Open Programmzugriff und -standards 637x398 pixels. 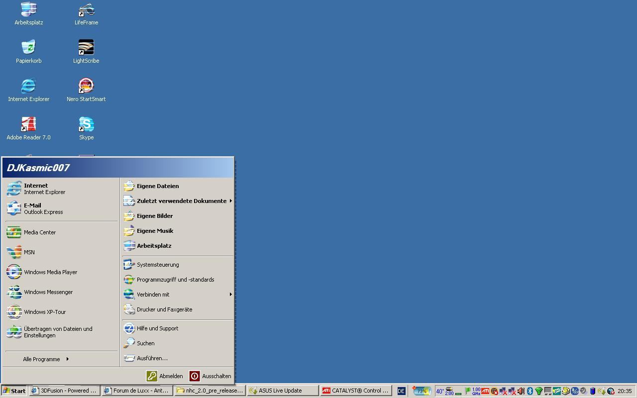click(178, 280)
